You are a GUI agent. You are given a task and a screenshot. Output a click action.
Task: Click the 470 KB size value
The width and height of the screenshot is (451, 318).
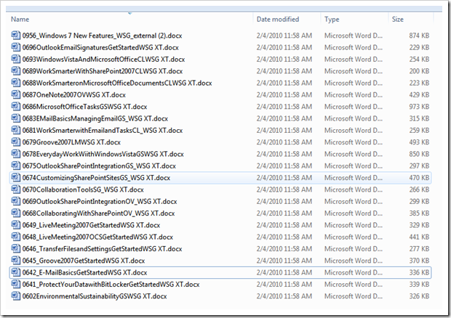(x=419, y=178)
